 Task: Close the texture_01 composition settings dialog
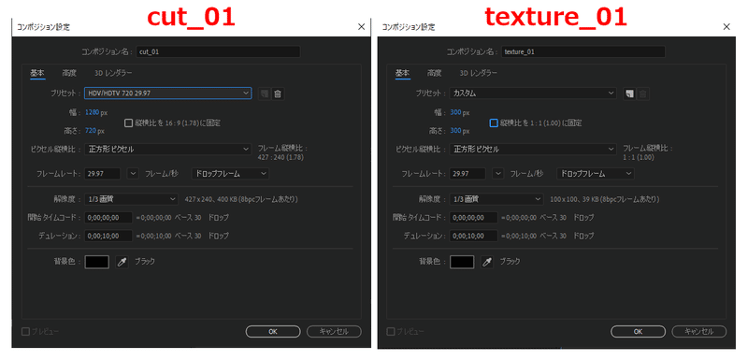coord(726,27)
